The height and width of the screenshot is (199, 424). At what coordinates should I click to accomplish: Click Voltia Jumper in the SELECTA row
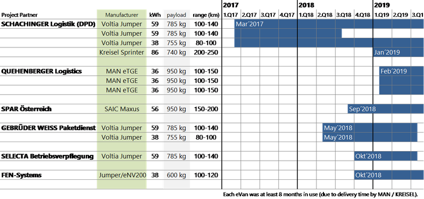[x=122, y=156]
